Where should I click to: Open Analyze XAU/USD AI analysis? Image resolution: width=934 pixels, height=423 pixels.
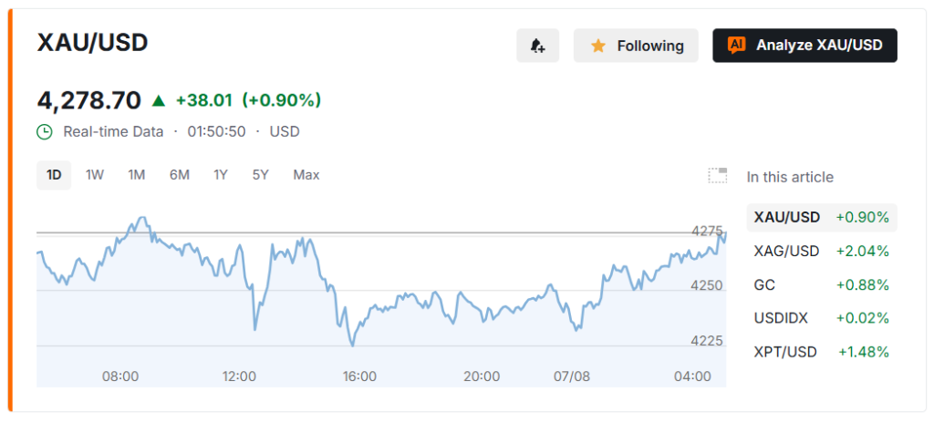coord(804,46)
